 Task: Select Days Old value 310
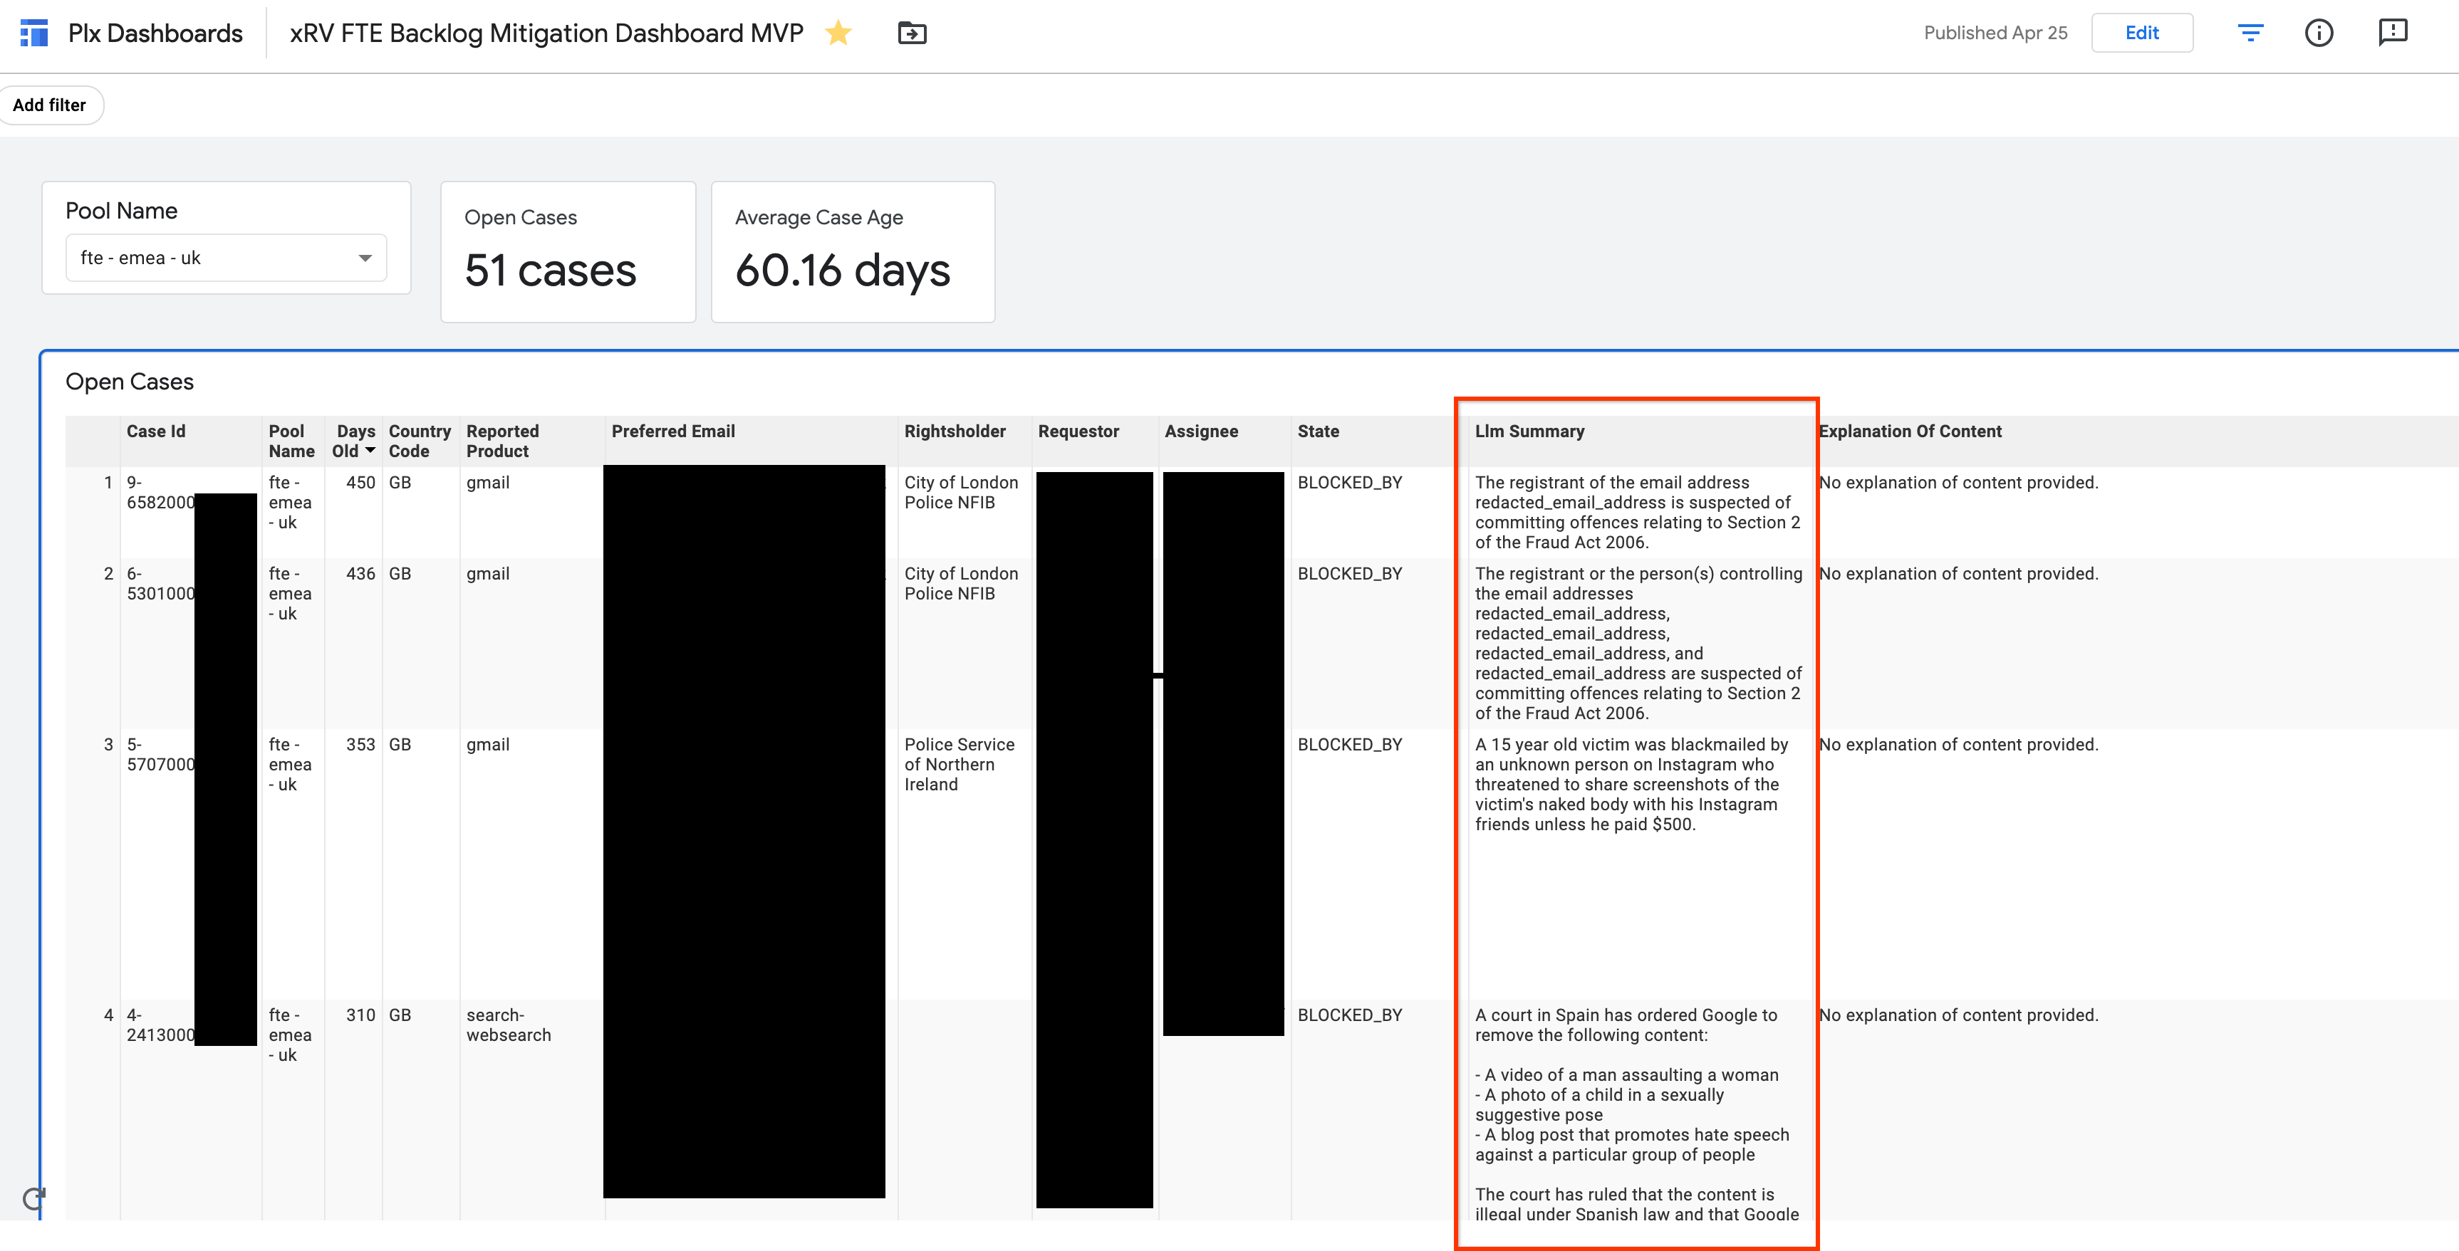(x=360, y=1015)
